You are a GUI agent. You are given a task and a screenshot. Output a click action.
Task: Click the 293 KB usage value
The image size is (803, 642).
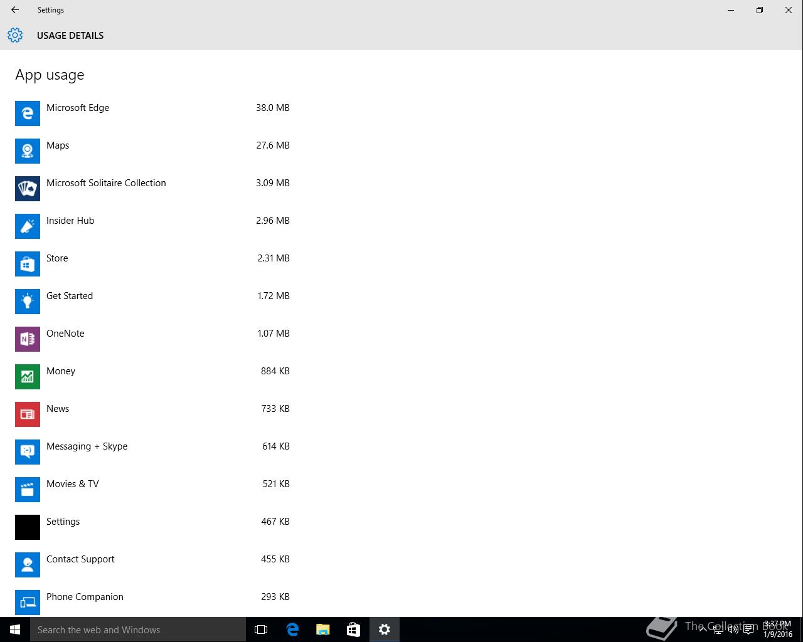click(275, 597)
